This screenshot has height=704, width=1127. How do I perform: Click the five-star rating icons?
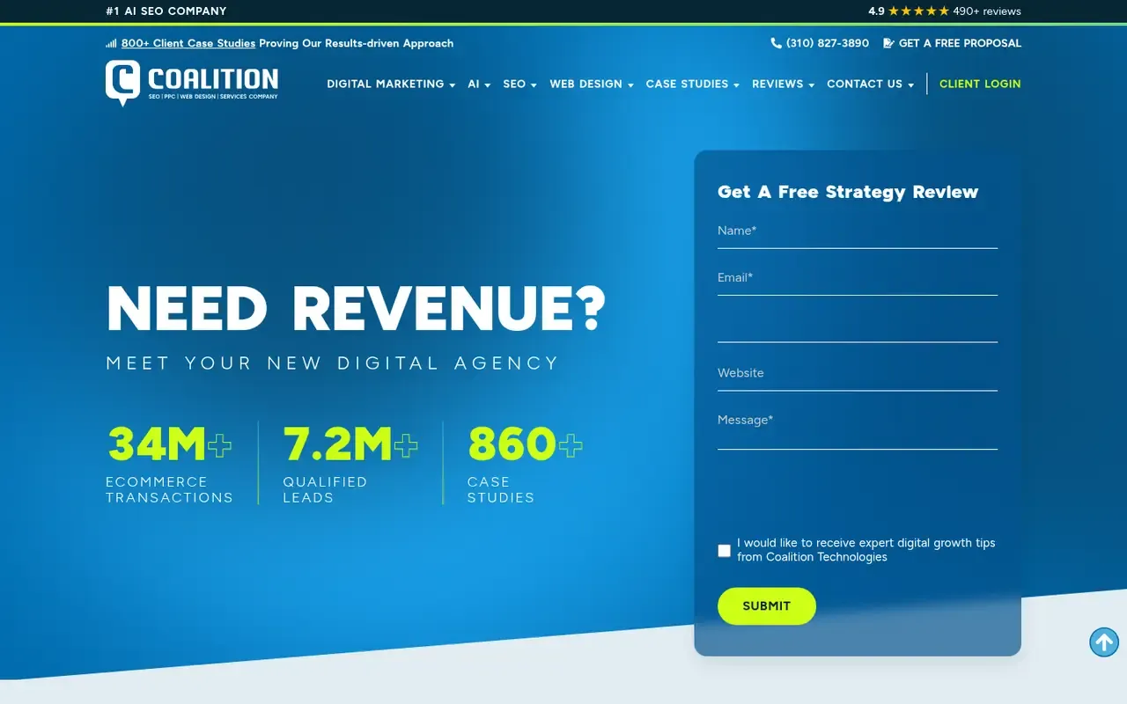[918, 11]
